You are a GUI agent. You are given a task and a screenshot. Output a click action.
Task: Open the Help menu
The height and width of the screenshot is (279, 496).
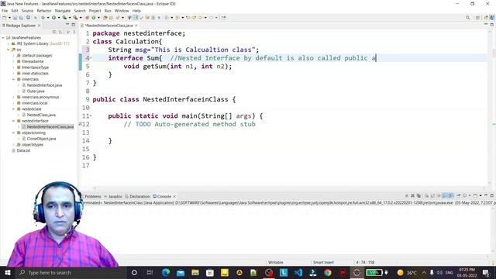(x=136, y=11)
